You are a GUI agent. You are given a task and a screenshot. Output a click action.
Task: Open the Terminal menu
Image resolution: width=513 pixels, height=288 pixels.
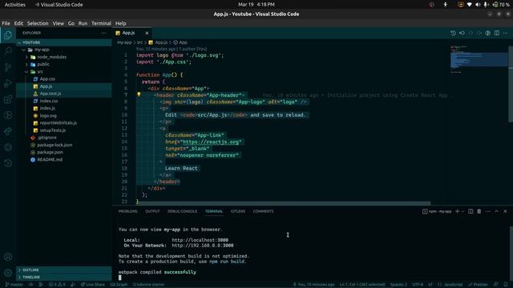(x=101, y=23)
